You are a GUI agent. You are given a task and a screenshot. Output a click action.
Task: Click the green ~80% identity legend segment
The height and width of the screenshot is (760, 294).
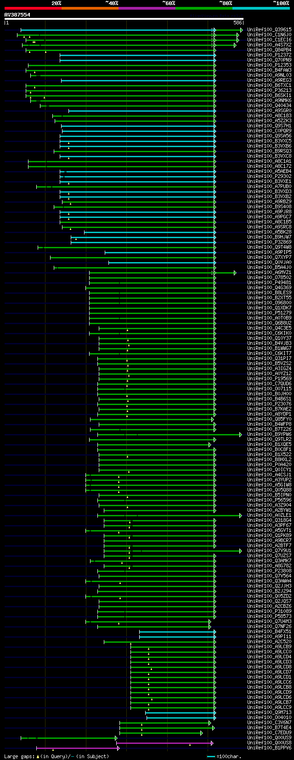coord(204,8)
